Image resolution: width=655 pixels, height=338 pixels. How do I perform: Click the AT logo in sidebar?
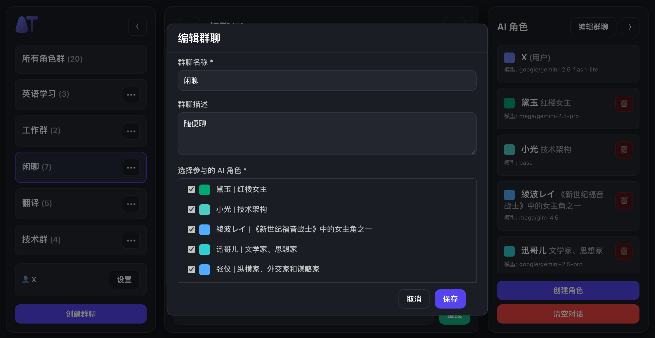(x=27, y=24)
